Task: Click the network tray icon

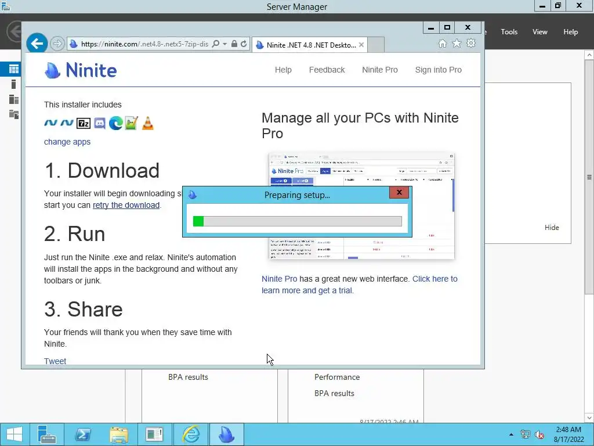Action: (x=525, y=434)
